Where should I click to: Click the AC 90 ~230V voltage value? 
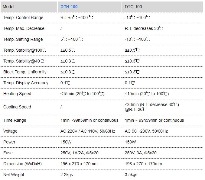tap(146, 131)
